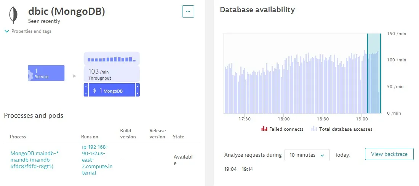Click the left handle of MongoDB tile
Image resolution: width=419 pixels, height=186 pixels.
pyautogui.click(x=86, y=90)
